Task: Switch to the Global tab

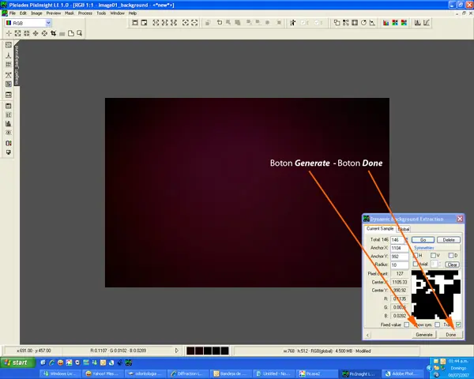Action: [x=404, y=229]
